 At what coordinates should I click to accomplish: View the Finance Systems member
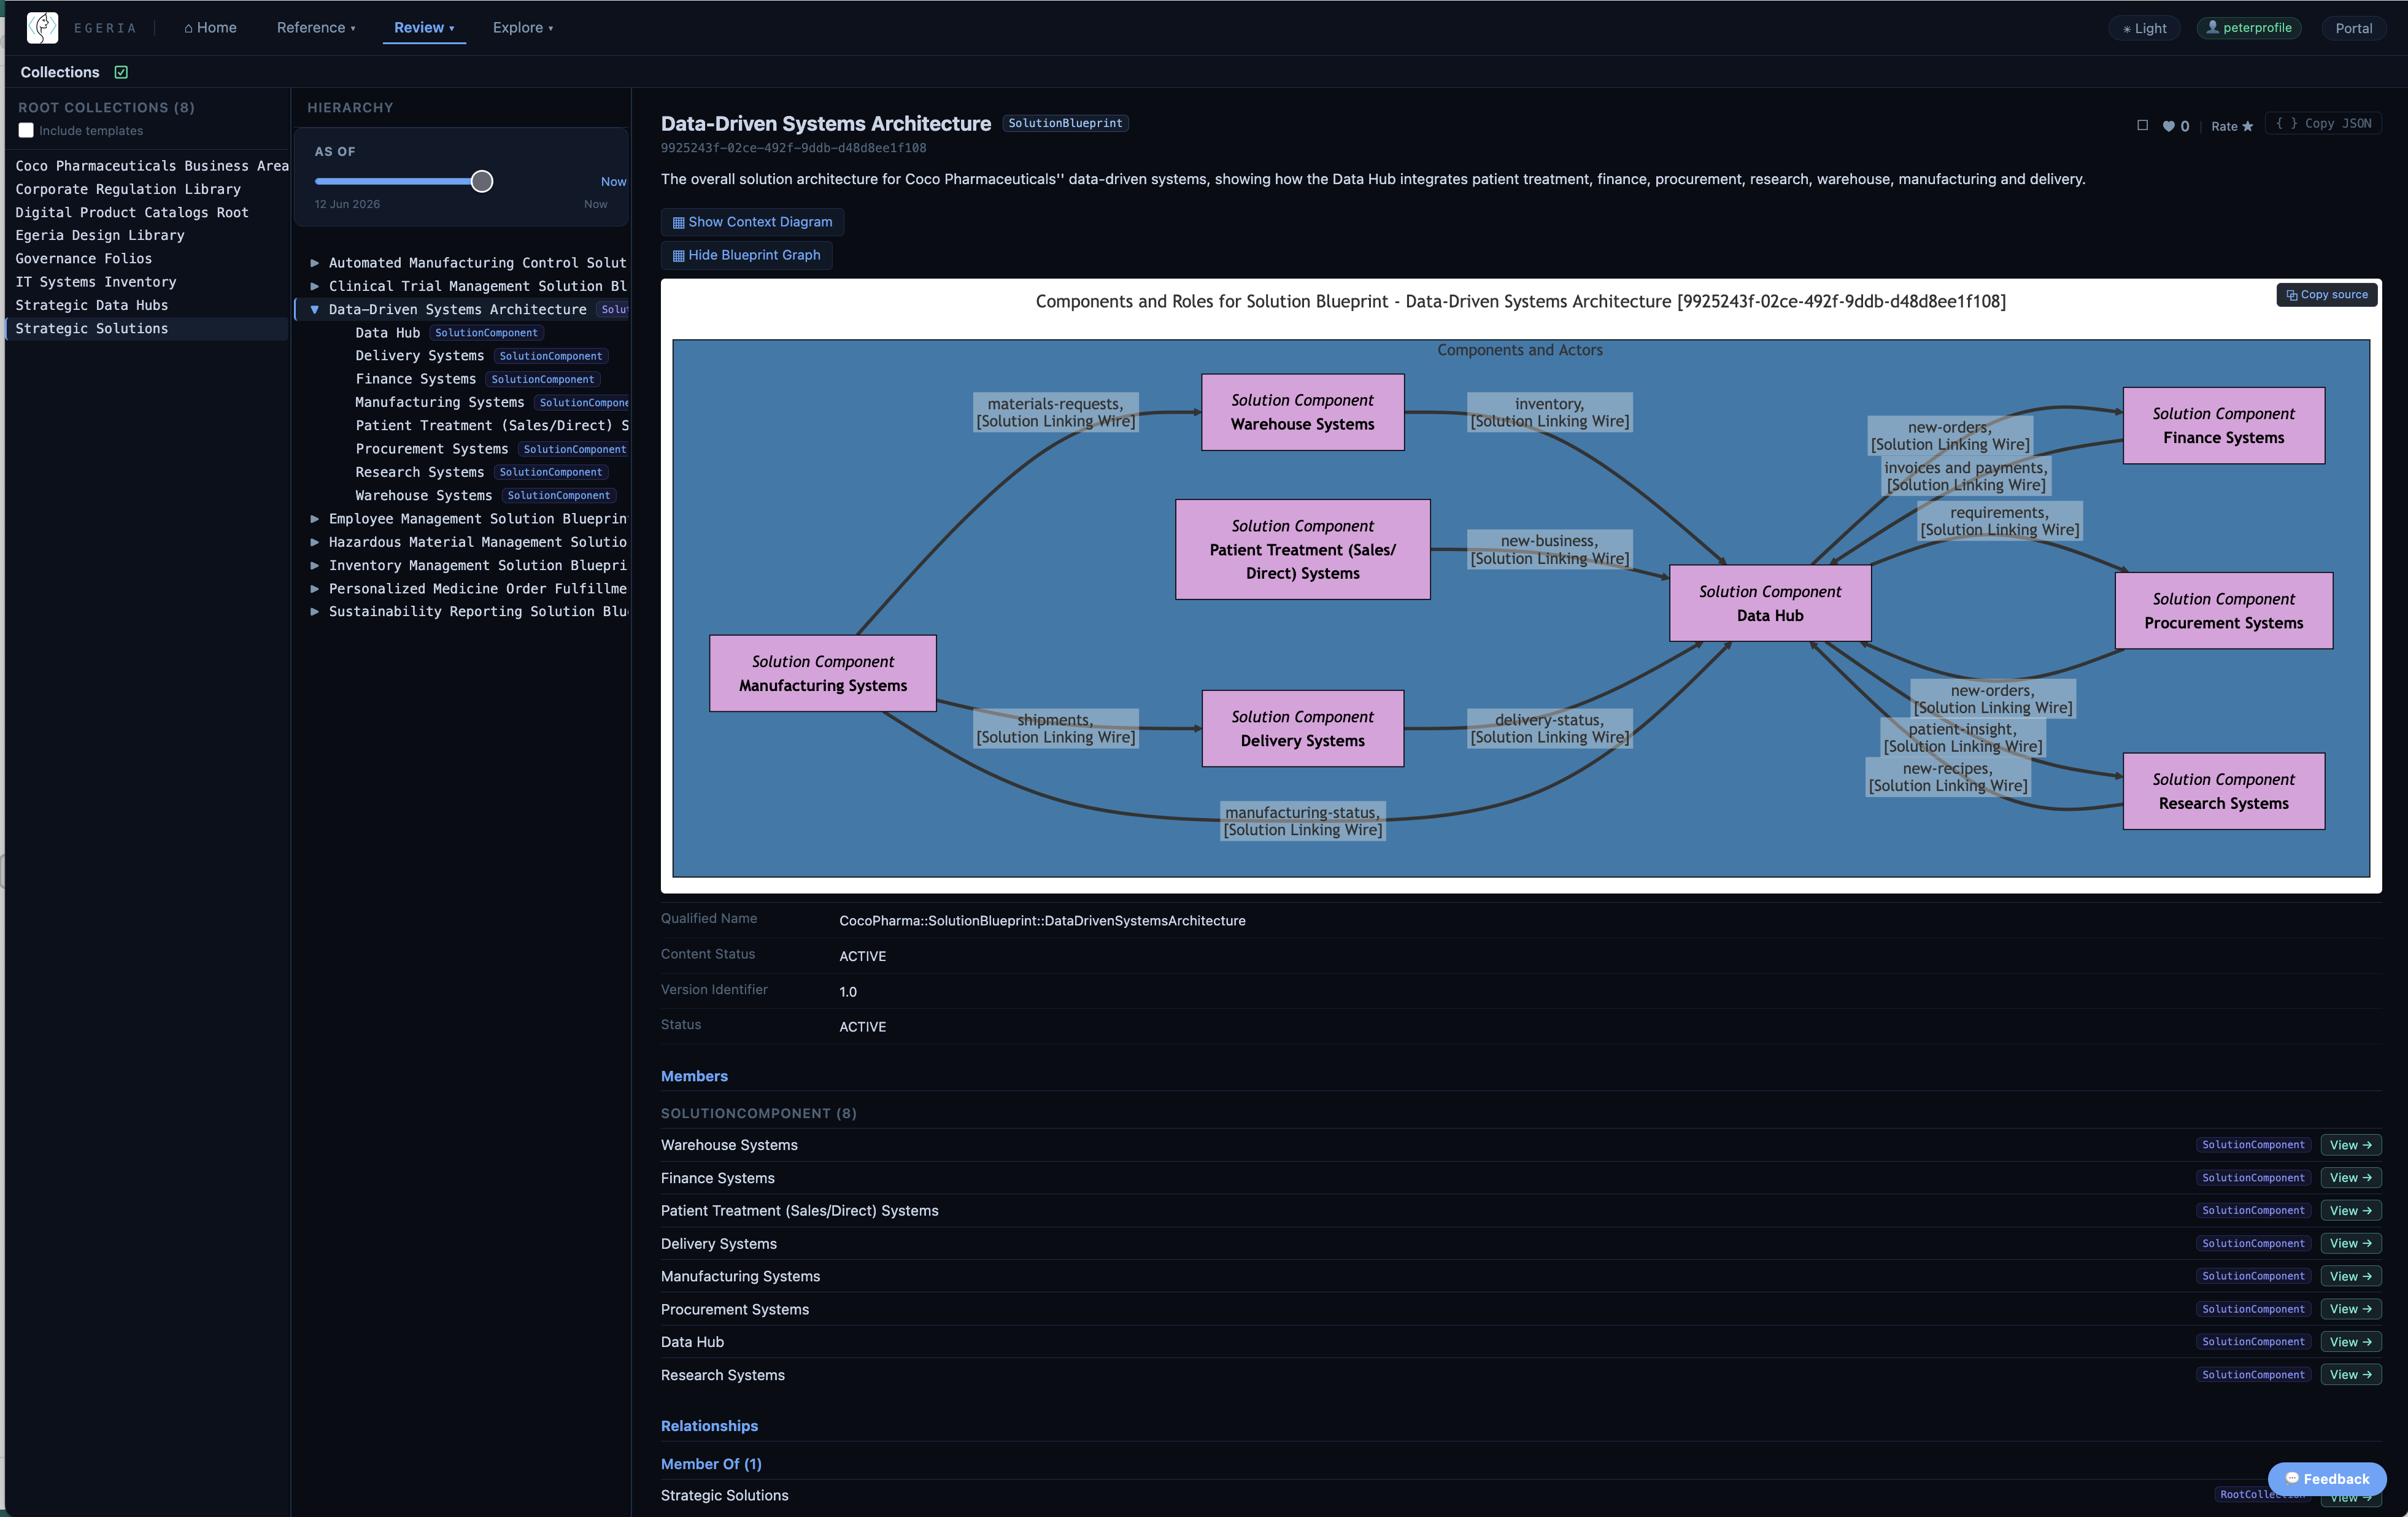tap(2350, 1178)
